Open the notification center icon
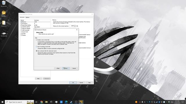Screen dimensions: 186x104 coord(183,102)
